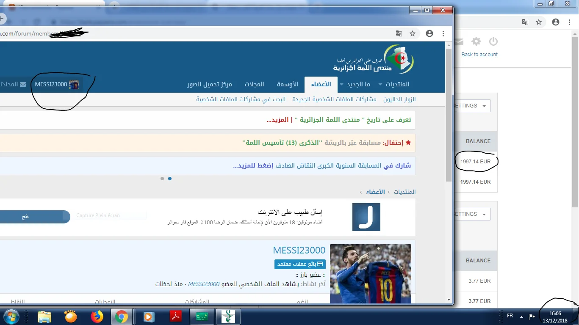Switch to the الأعضاء tab
579x325 pixels.
[321, 84]
